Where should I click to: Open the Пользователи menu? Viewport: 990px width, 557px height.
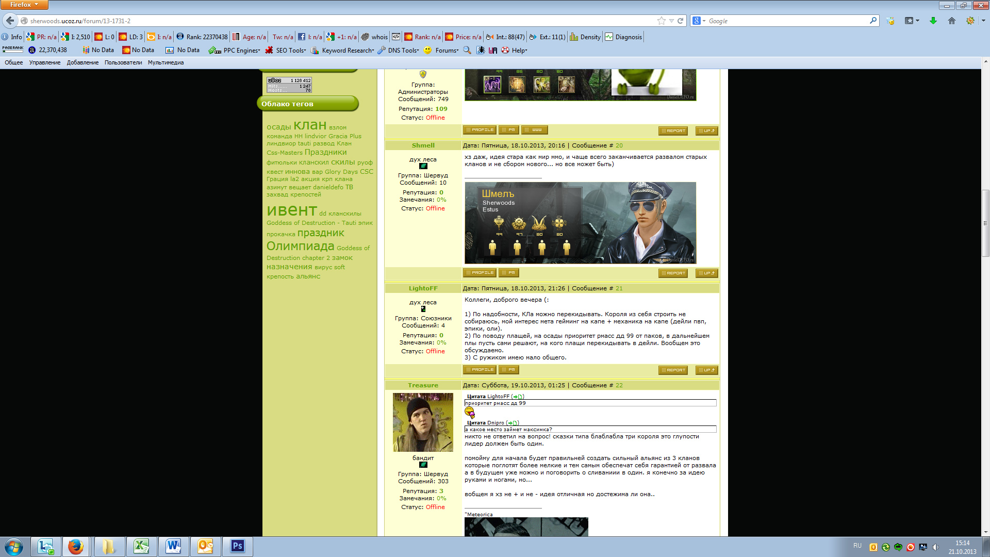click(123, 62)
